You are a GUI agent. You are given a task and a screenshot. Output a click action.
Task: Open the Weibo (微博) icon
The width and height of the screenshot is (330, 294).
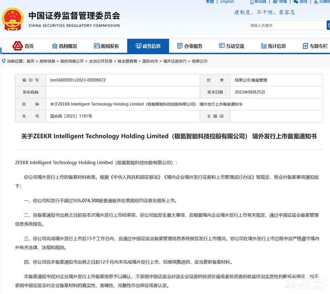click(x=274, y=2)
